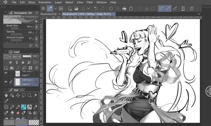211x126 pixels.
Task: Open Clip Studio swirl icon
Action: pyautogui.click(x=61, y=8)
